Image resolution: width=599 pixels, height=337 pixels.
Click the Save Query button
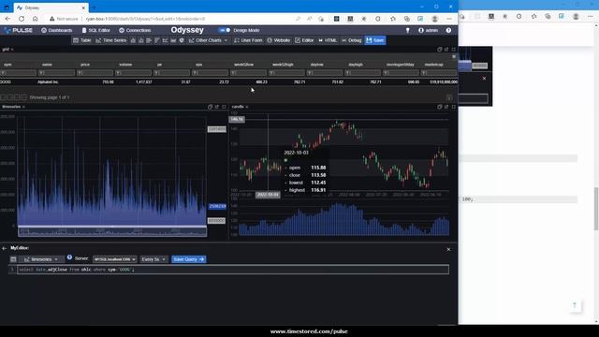pyautogui.click(x=189, y=259)
